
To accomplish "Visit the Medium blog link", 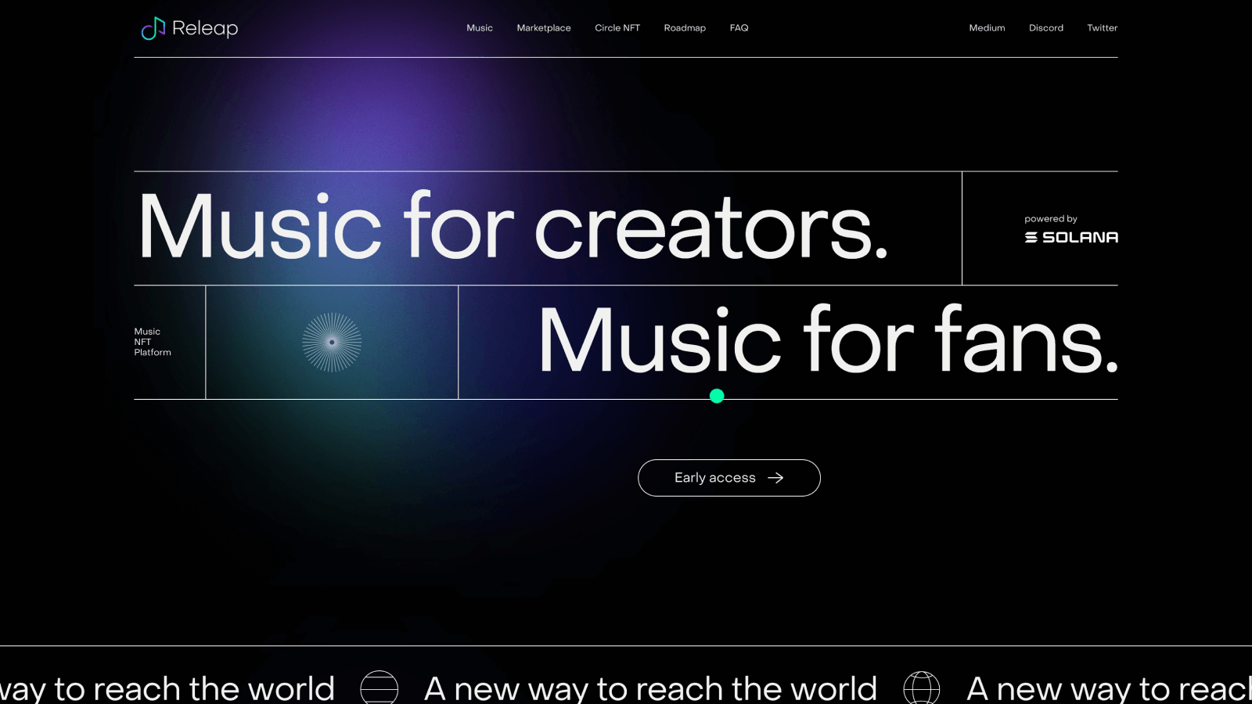I will (x=987, y=28).
